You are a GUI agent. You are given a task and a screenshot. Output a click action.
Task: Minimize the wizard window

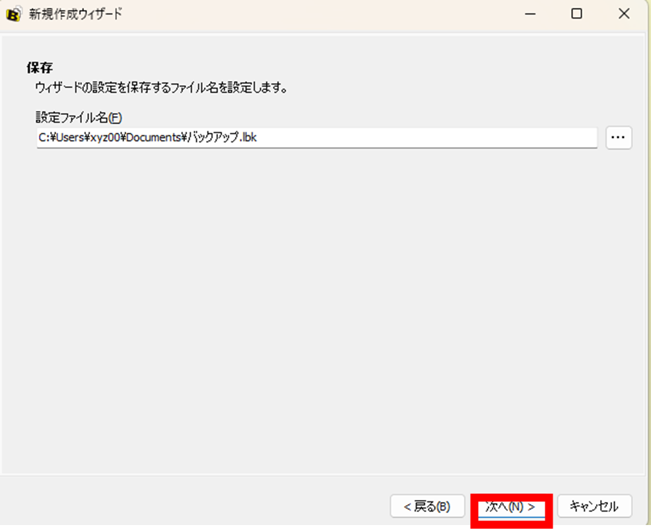tap(531, 13)
